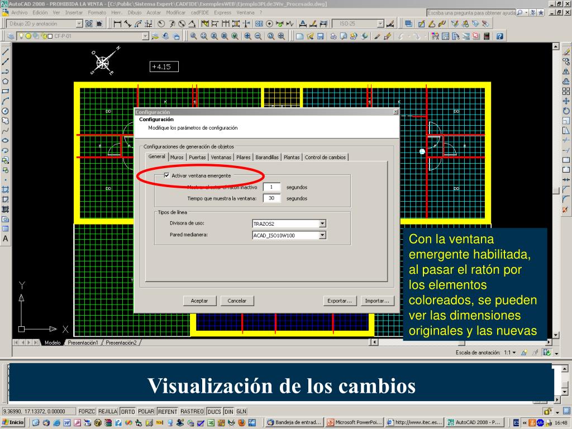This screenshot has height=429, width=572.
Task: Click the blue Help question icon
Action: [499, 36]
